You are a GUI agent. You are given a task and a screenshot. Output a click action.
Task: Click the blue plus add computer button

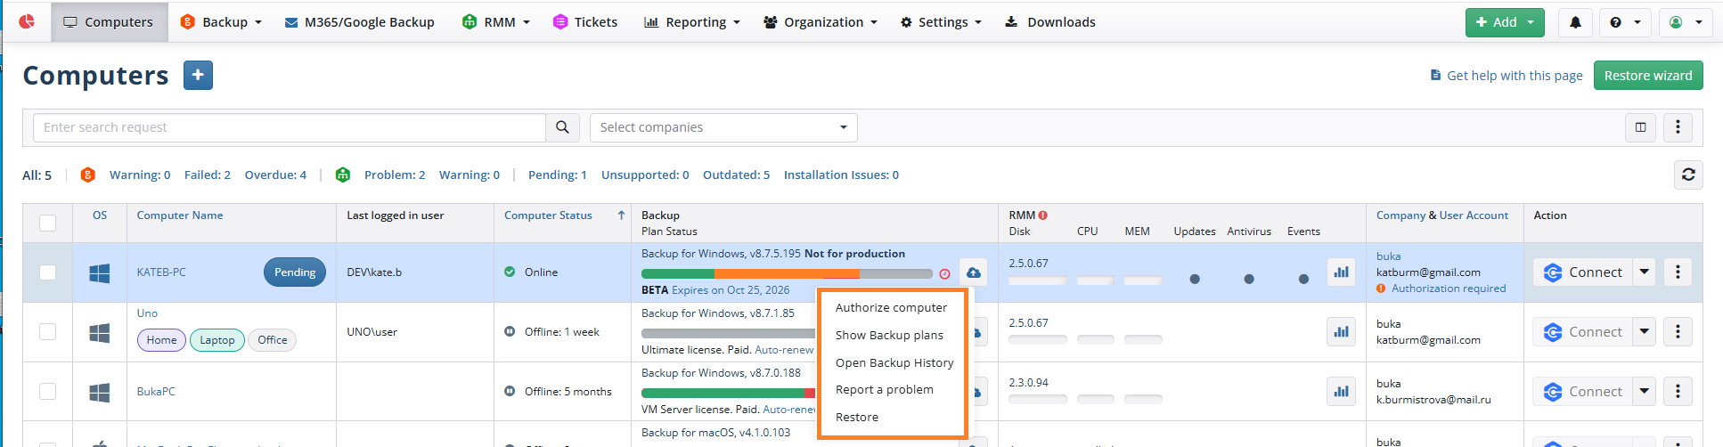198,76
